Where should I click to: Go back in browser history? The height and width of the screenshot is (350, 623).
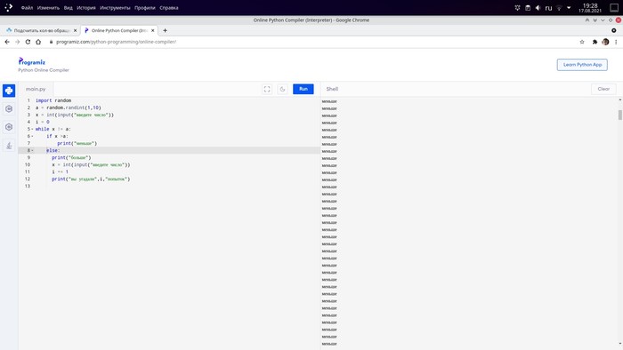tap(7, 42)
